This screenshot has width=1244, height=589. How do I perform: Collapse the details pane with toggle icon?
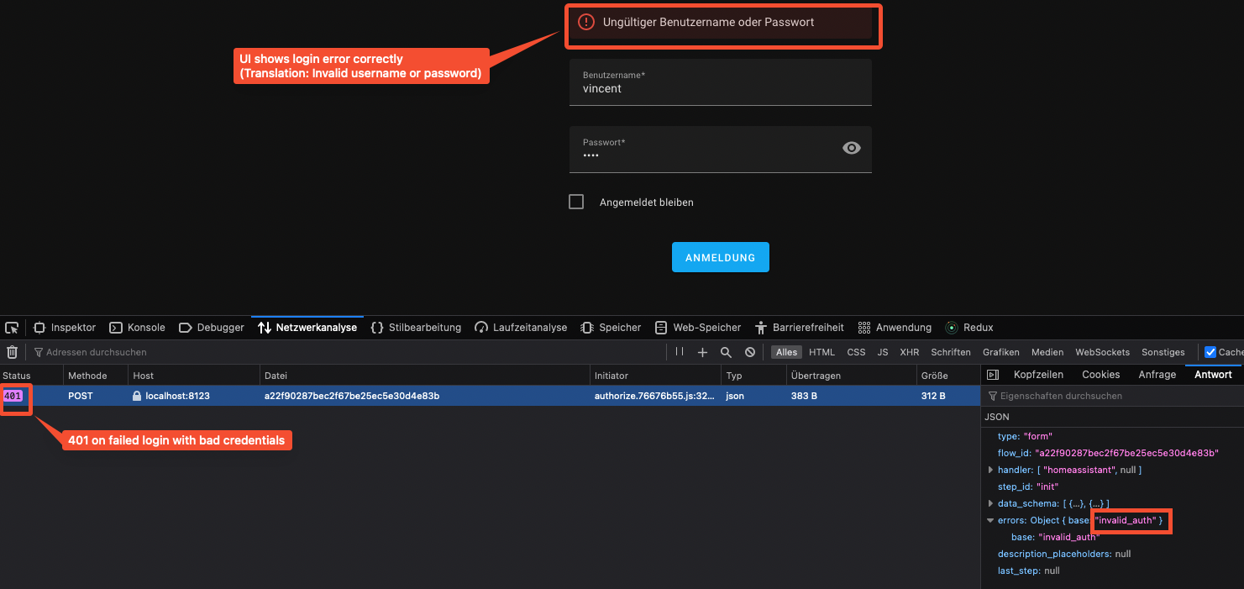point(992,375)
